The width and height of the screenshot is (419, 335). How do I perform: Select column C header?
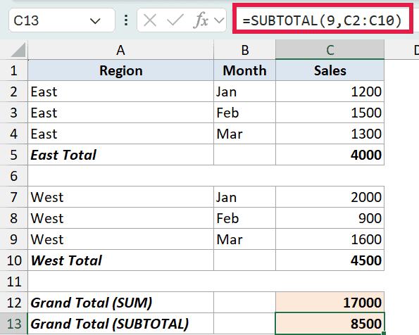coord(330,50)
